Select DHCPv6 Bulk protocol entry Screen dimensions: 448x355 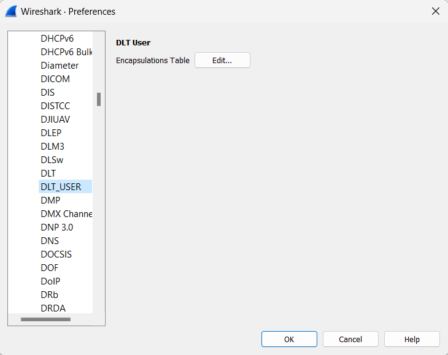pos(66,52)
